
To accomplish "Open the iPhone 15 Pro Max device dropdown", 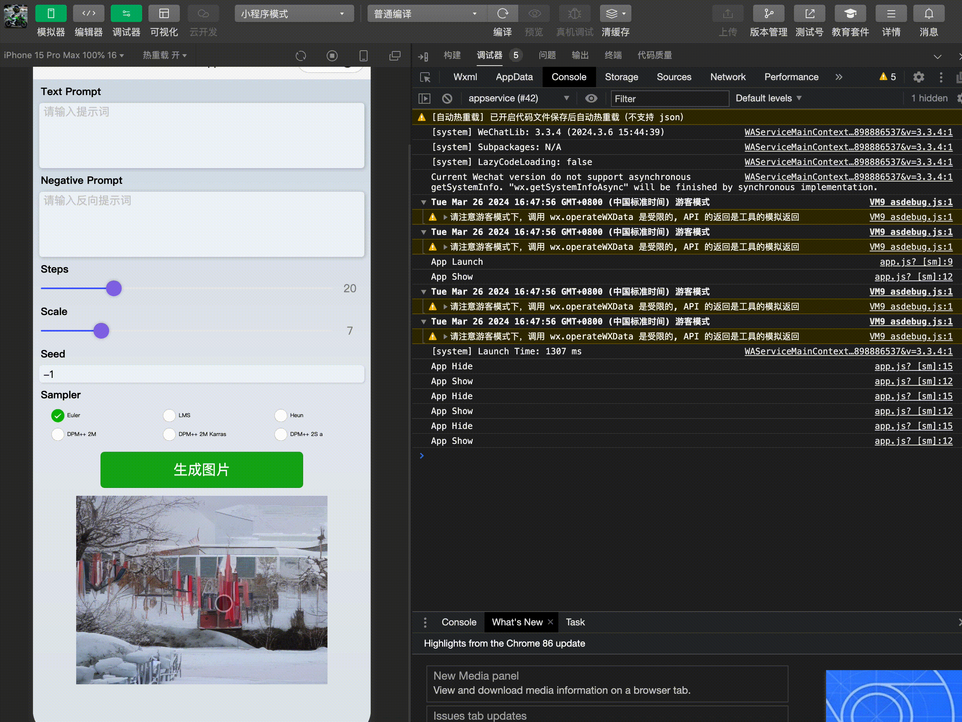I will tap(64, 55).
